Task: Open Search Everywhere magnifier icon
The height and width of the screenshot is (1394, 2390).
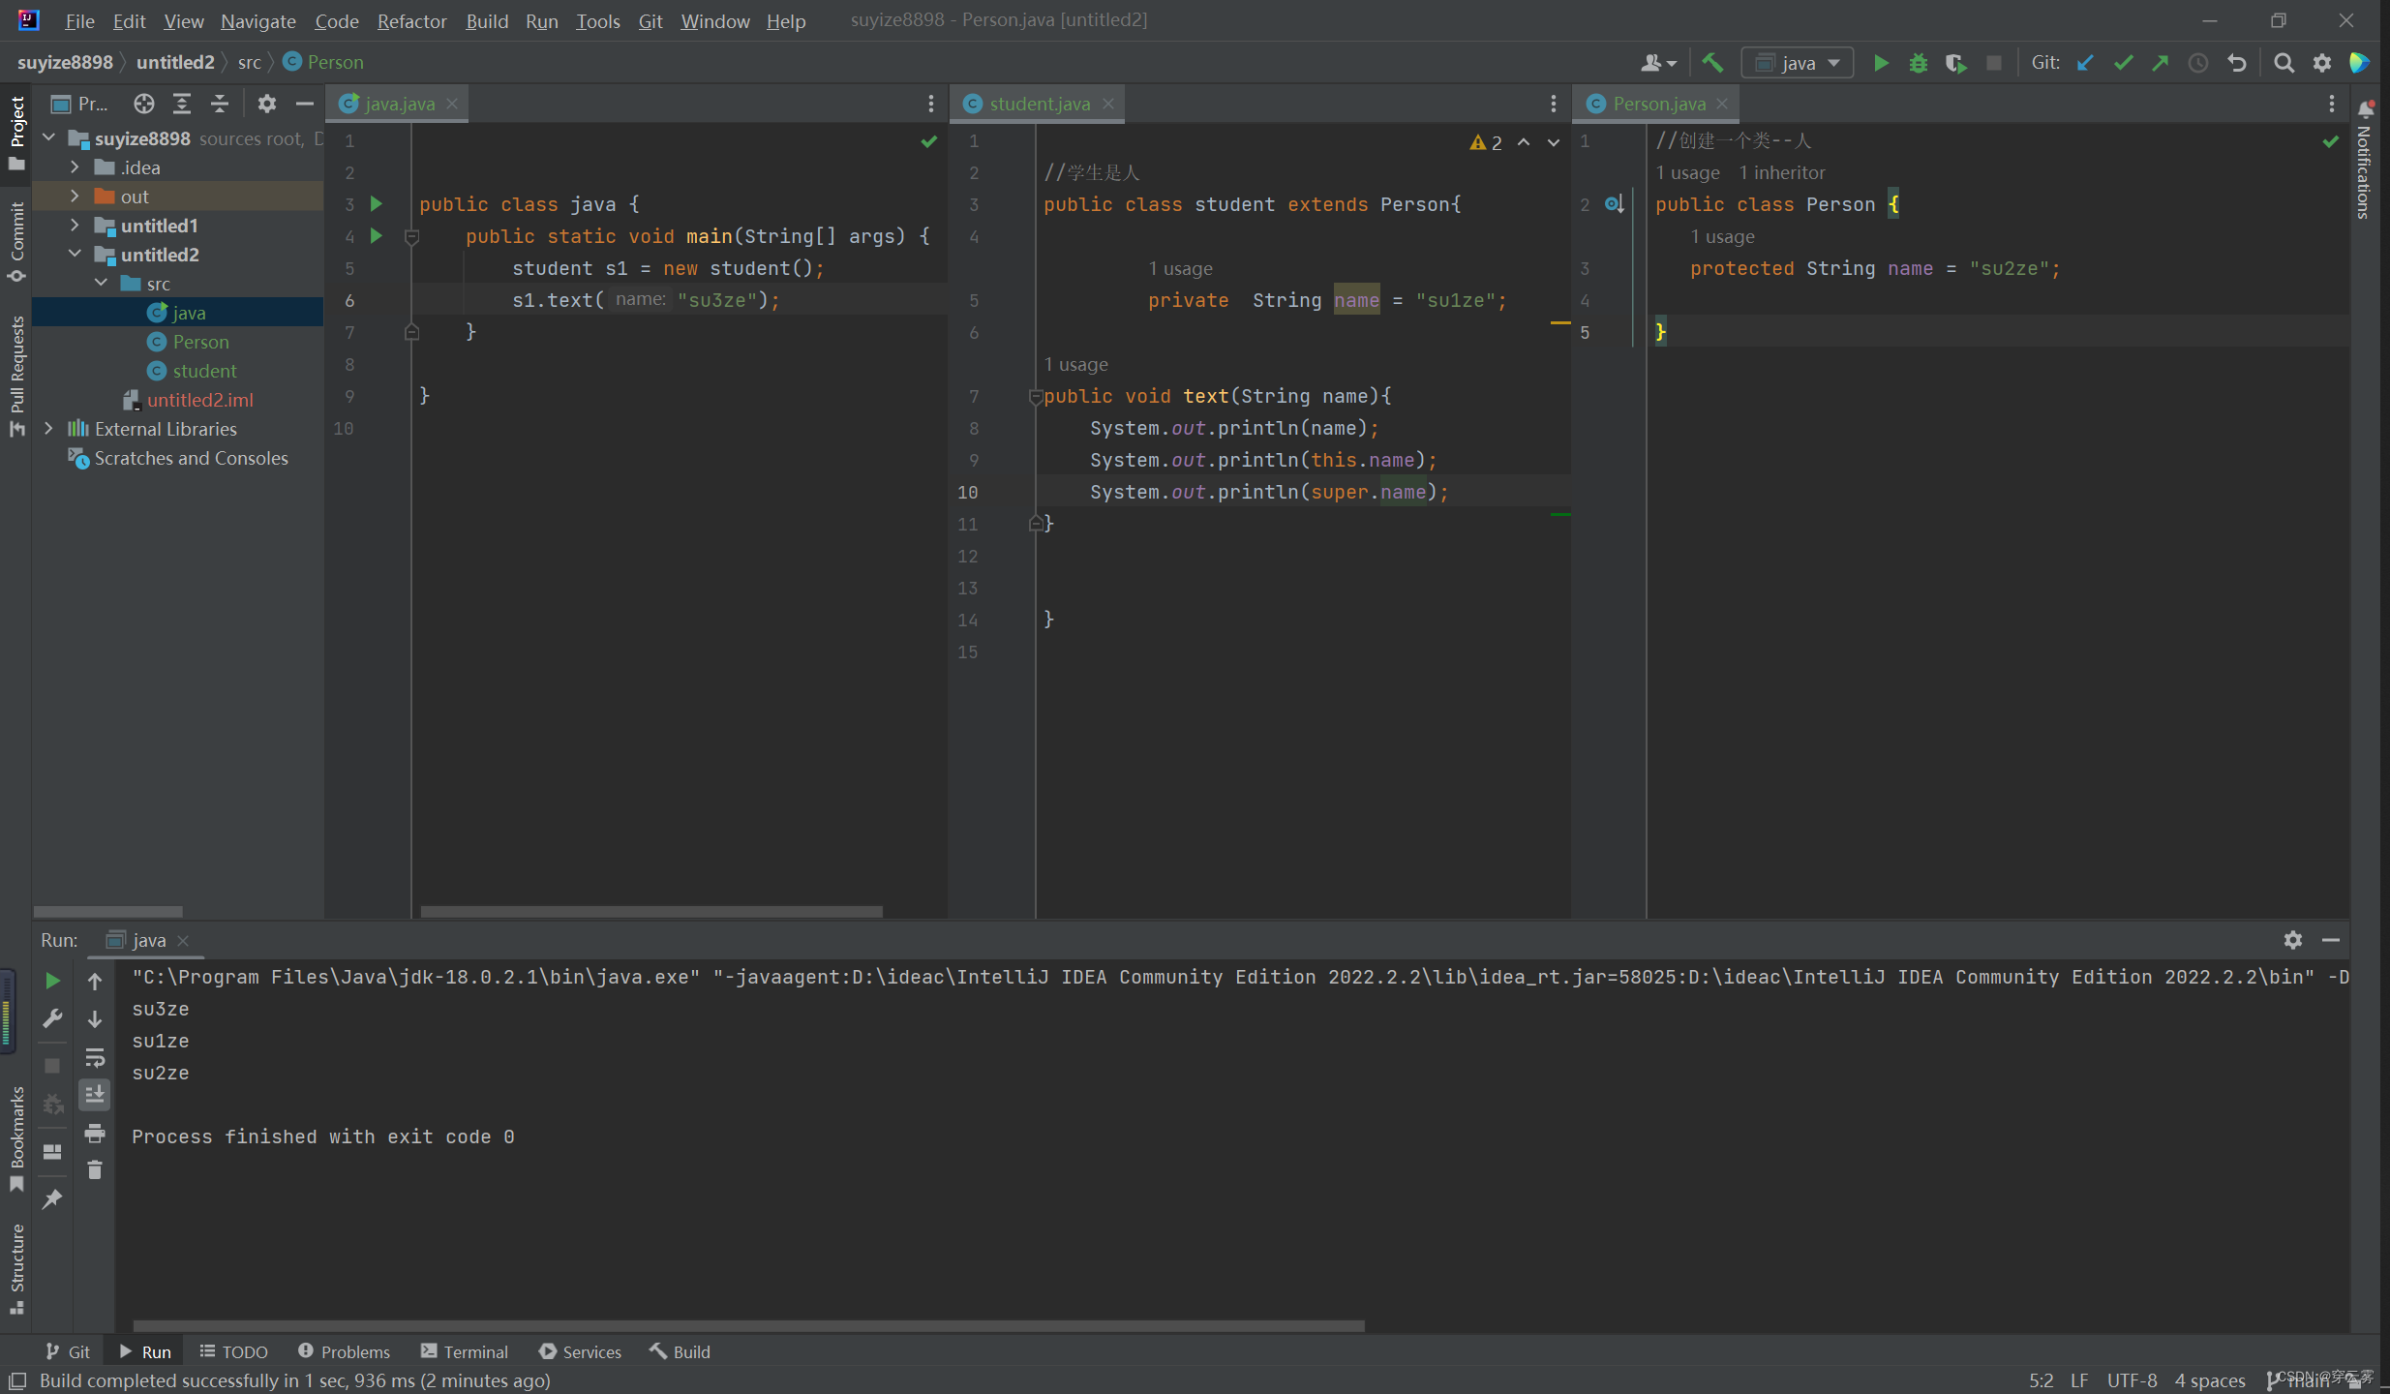Action: pyautogui.click(x=2284, y=63)
